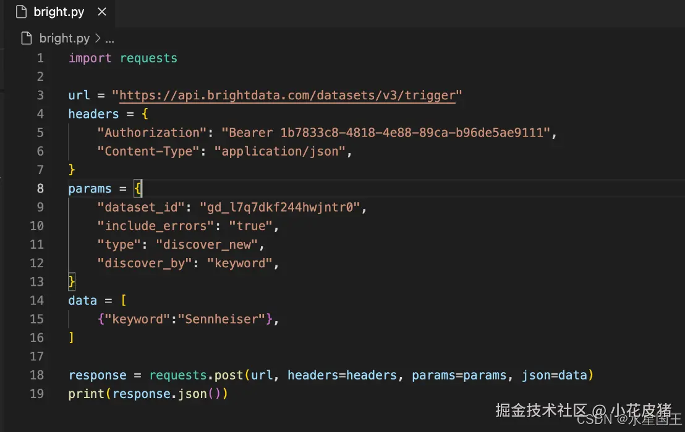
Task: Click the "Authorization" key string
Action: coord(151,133)
